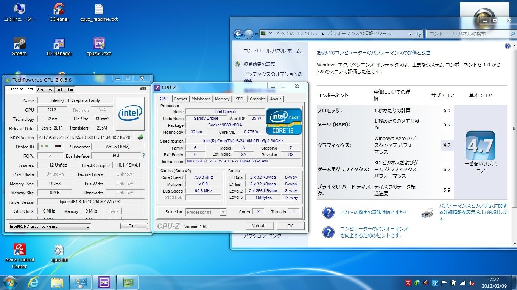Switch to the Graphics tab in CPU-Z
Image resolution: width=517 pixels, height=290 pixels.
click(258, 99)
